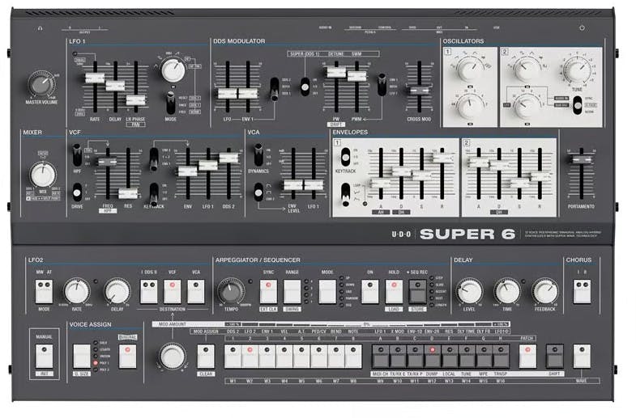This screenshot has width=636, height=418.
Task: Select dark button D labeled Dump
Action: [x=432, y=356]
